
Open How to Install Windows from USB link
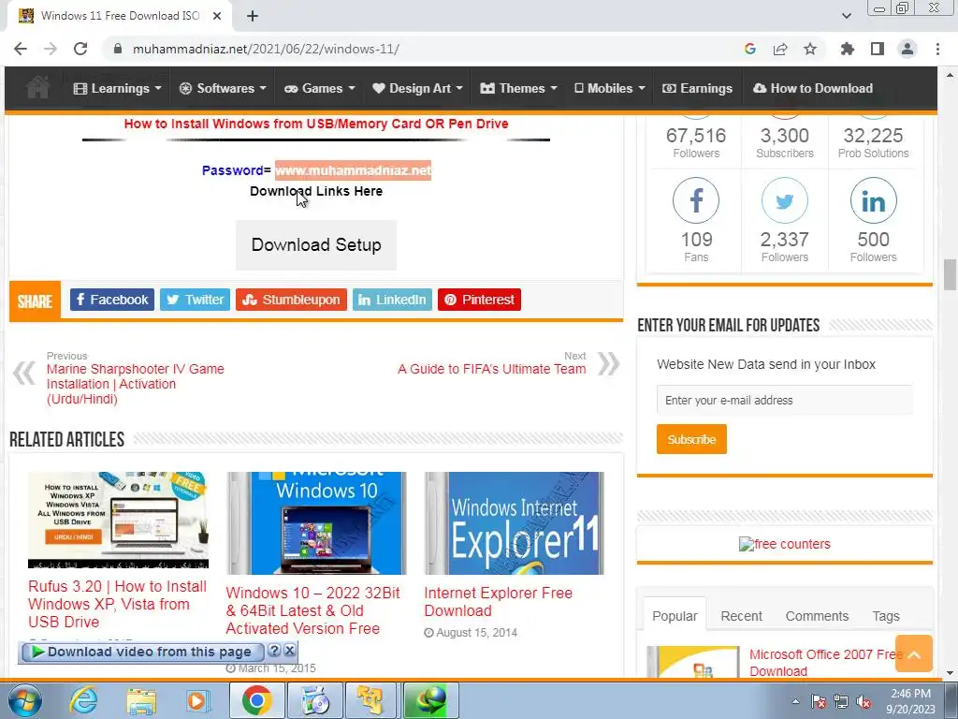point(316,124)
